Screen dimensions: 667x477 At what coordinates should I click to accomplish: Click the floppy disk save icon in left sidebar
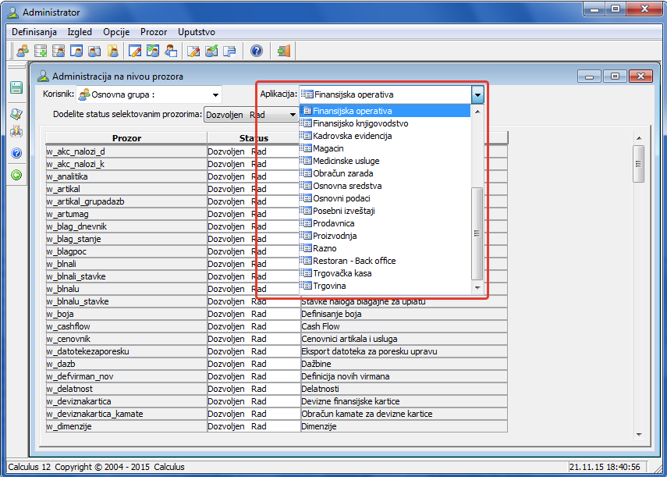click(x=16, y=87)
